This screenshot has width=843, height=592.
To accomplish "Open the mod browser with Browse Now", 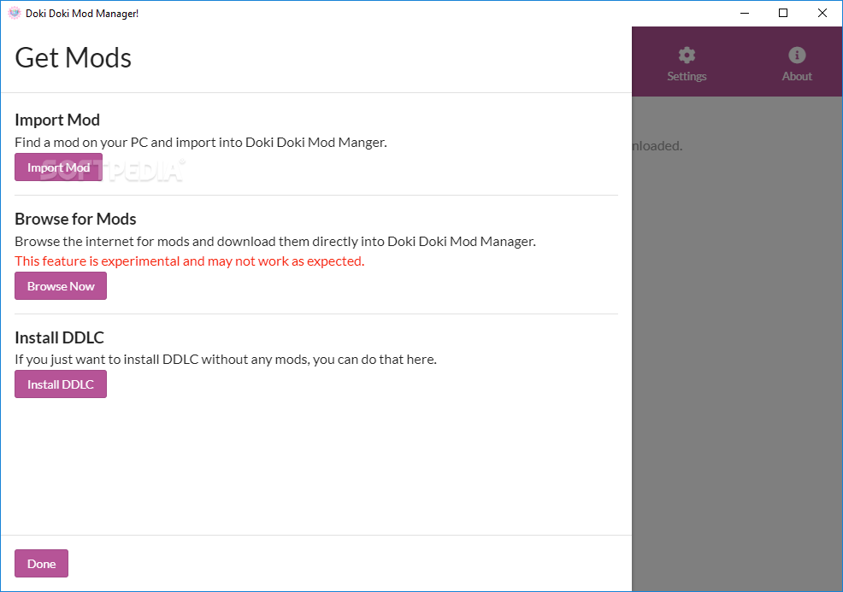I will (60, 286).
